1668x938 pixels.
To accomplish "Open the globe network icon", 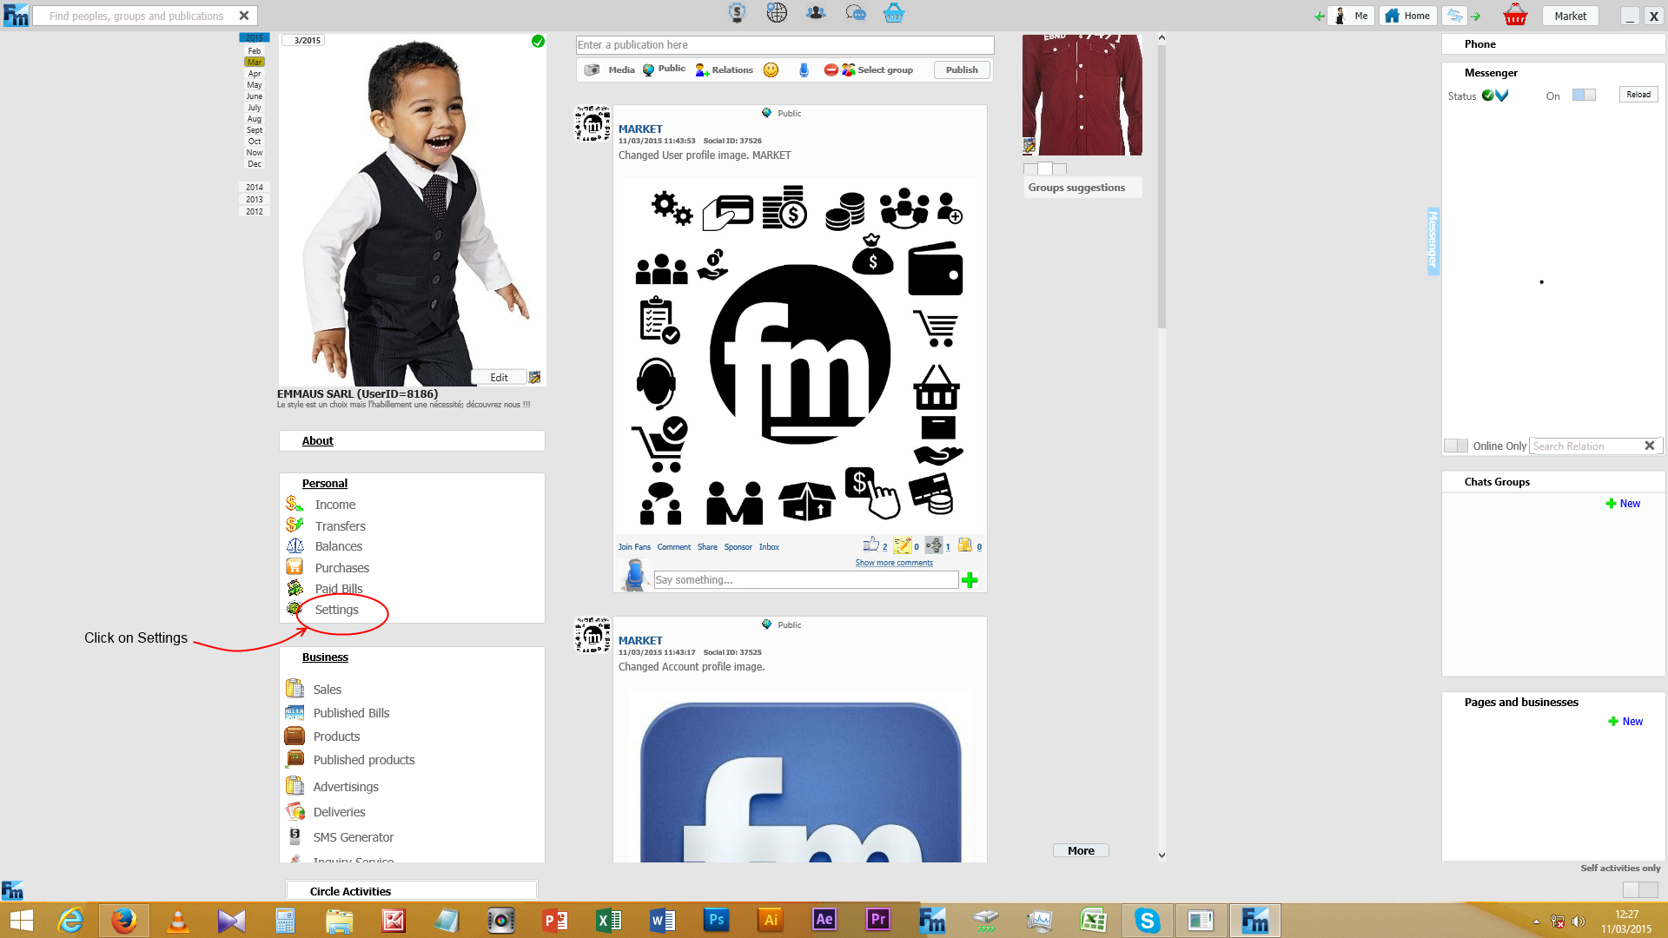I will click(x=777, y=12).
